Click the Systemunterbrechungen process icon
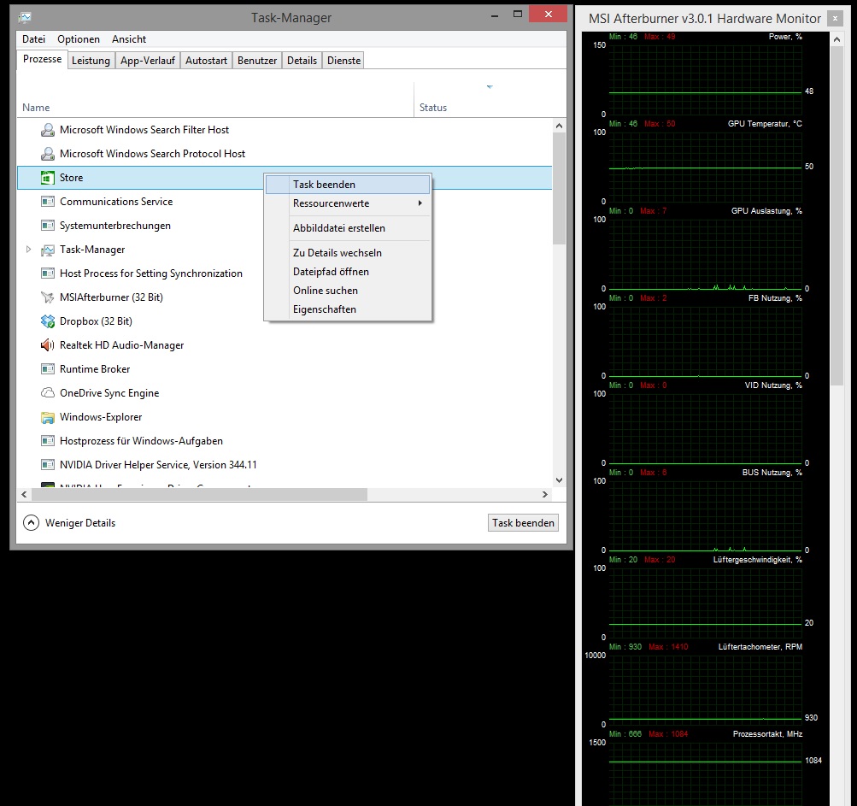 (x=48, y=226)
